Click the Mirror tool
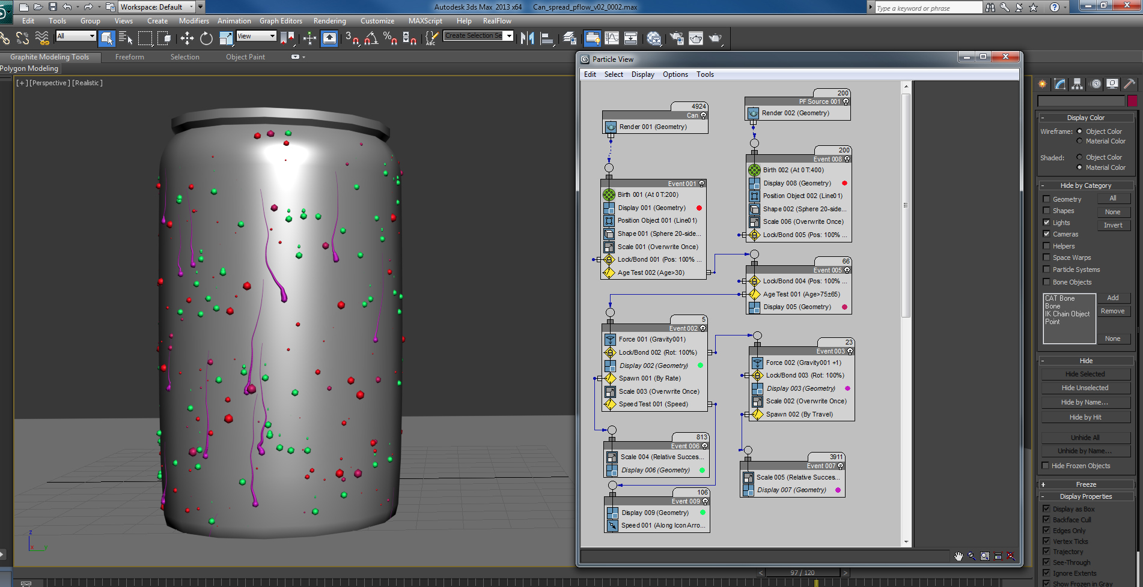The width and height of the screenshot is (1143, 587). (527, 38)
